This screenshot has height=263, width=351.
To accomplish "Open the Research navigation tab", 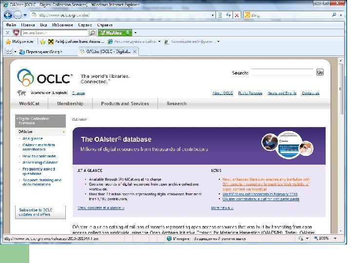I will pyautogui.click(x=176, y=104).
